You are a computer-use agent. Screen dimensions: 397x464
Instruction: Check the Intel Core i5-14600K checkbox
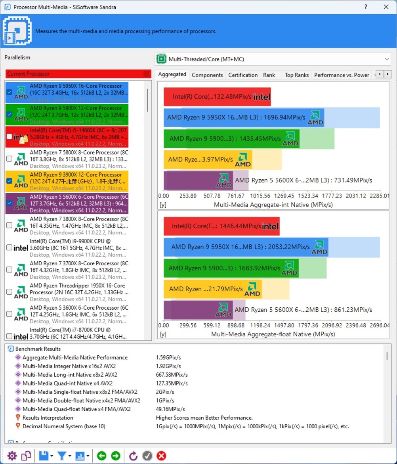coord(10,136)
